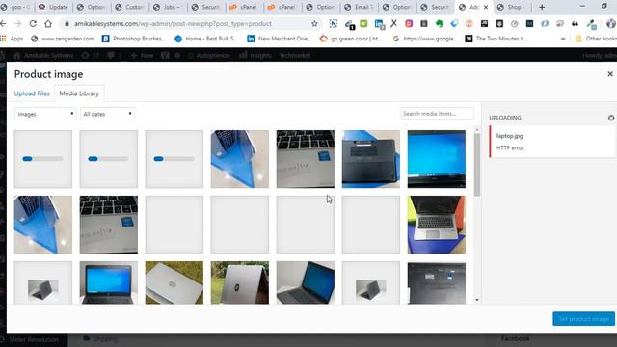Viewport: 617px width, 347px height.
Task: Select the laptop keyboard close-up thumbnail in first row
Action: (306, 159)
